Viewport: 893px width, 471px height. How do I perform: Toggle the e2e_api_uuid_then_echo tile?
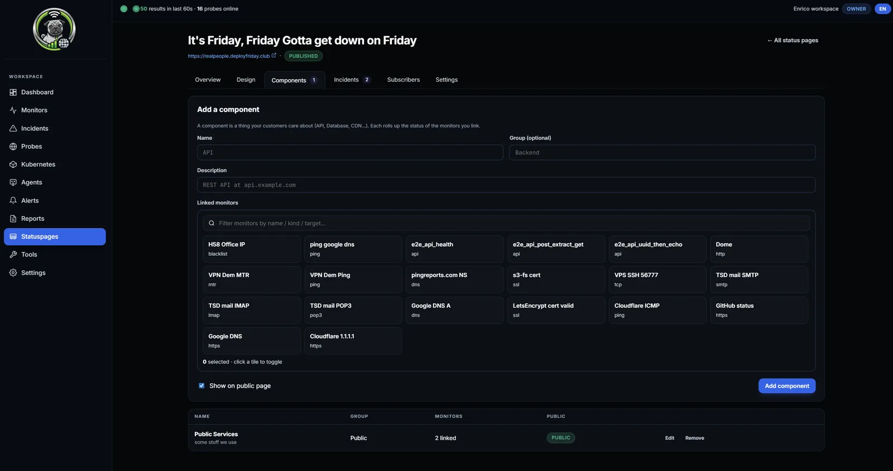pos(657,249)
